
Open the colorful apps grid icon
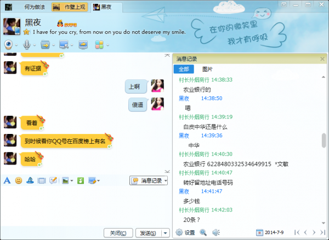click(x=99, y=45)
